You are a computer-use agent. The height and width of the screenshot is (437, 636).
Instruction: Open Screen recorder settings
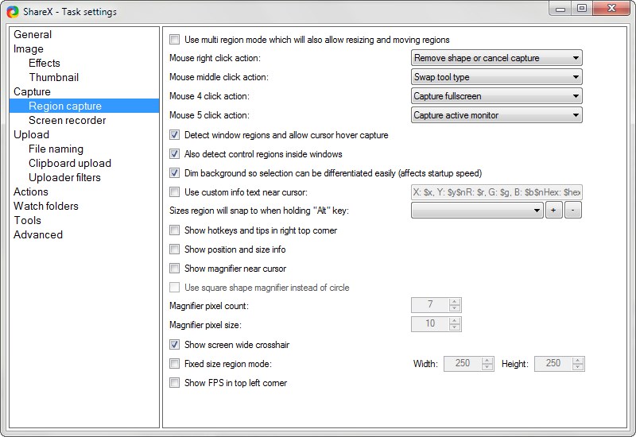pyautogui.click(x=67, y=120)
